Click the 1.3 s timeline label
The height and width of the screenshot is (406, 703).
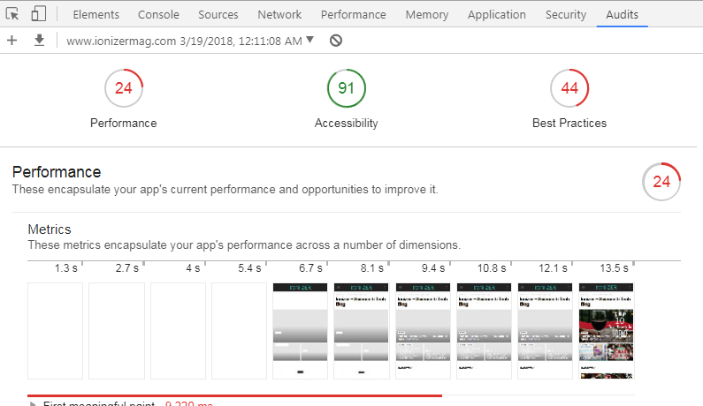66,268
